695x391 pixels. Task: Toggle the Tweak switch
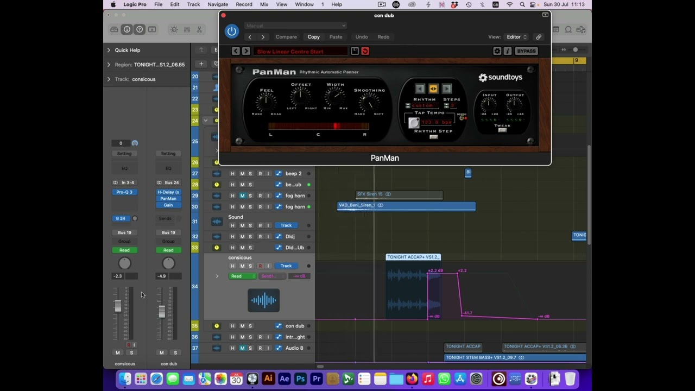[x=502, y=130]
